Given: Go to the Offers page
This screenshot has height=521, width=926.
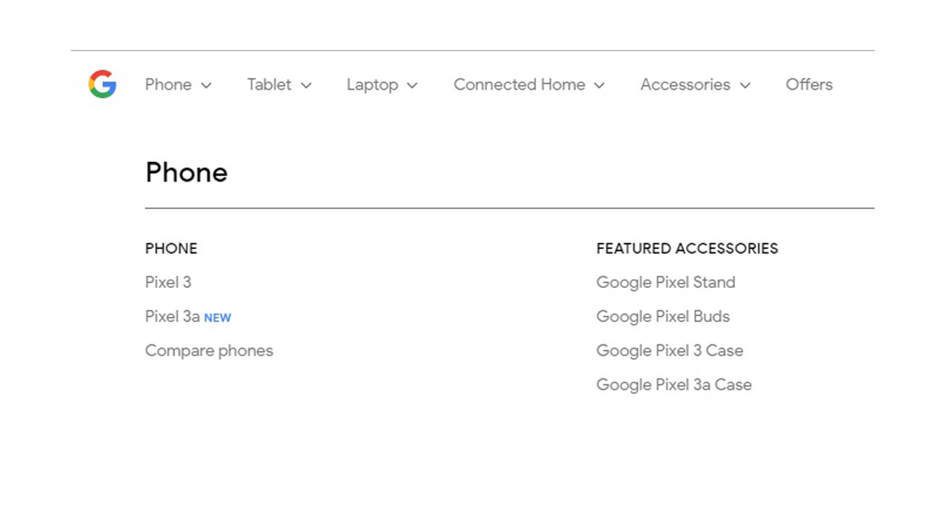Looking at the screenshot, I should pos(809,85).
